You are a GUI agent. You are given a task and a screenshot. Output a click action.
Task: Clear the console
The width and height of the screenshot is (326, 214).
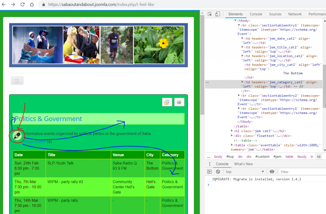218,172
